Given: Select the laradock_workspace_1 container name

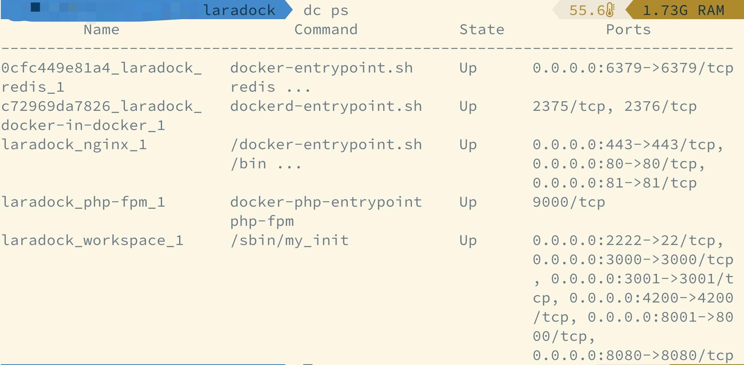Looking at the screenshot, I should (92, 240).
